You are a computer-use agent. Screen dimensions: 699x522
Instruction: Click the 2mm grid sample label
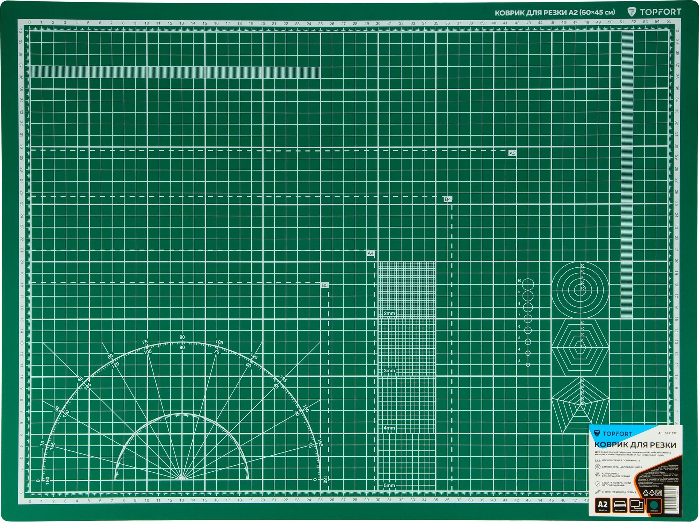point(389,313)
